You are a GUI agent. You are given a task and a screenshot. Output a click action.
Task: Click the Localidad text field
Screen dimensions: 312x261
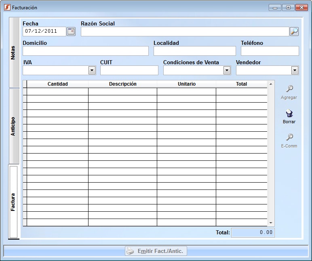click(x=194, y=51)
